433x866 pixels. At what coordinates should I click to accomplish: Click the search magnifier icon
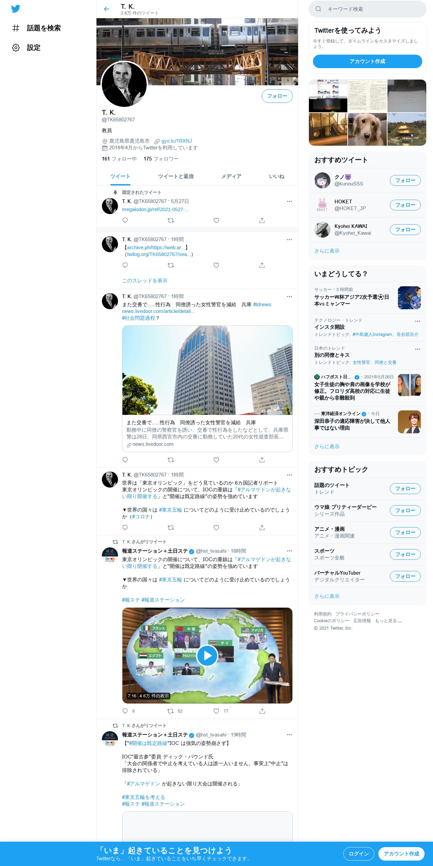pos(318,9)
